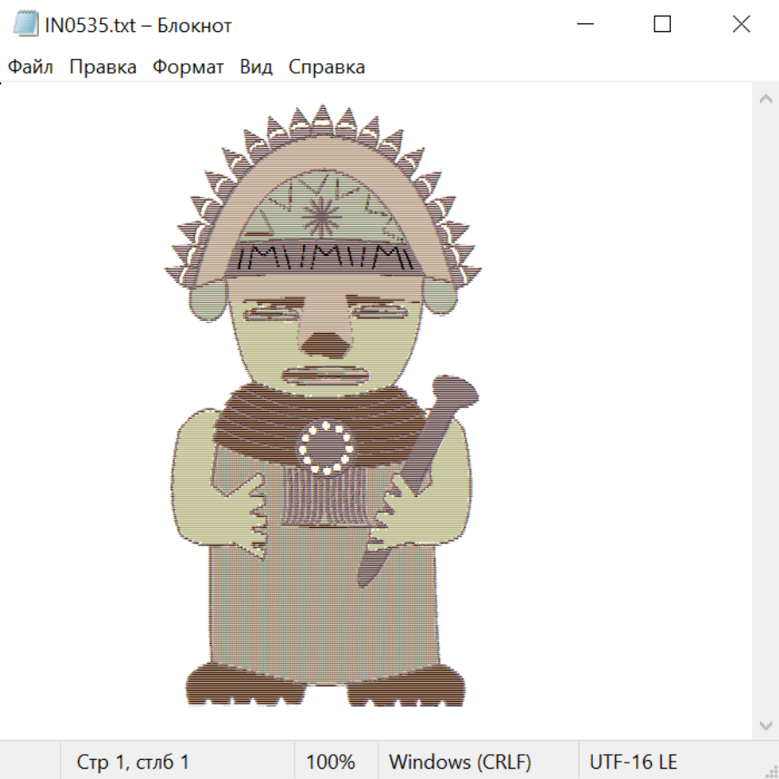
Task: Minimize the Notepad window
Action: coord(585,25)
